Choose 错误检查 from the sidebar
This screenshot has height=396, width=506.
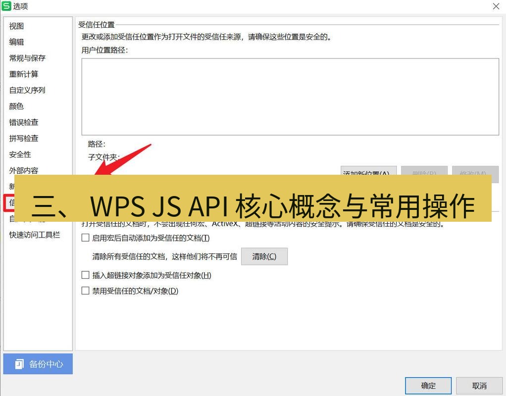coord(24,122)
